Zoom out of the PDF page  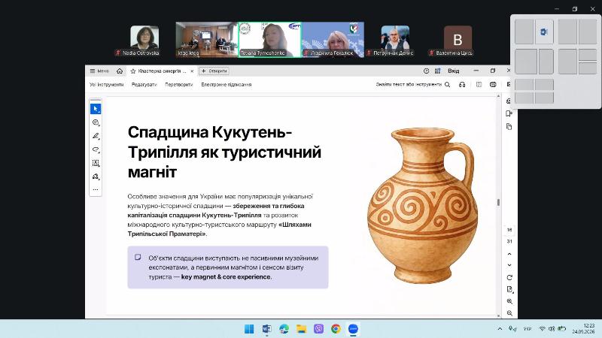(509, 313)
